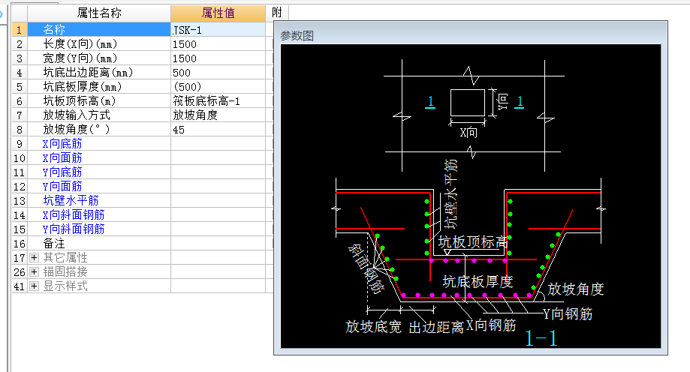Click the 坑底板厚度 label in diagram
The height and width of the screenshot is (372, 690).
478,281
